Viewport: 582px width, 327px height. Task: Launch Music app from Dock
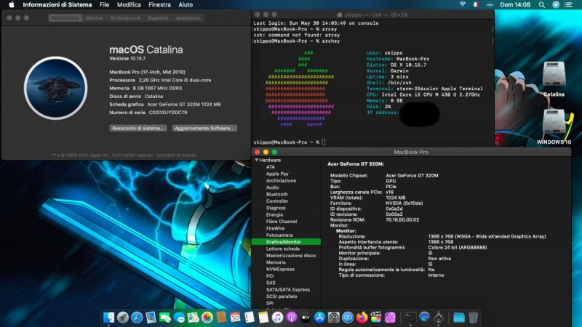pos(277,318)
